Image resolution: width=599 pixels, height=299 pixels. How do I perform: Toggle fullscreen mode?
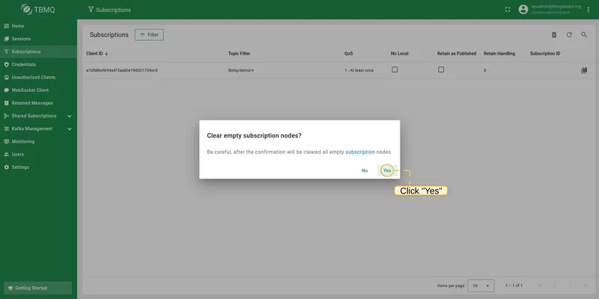pyautogui.click(x=508, y=10)
